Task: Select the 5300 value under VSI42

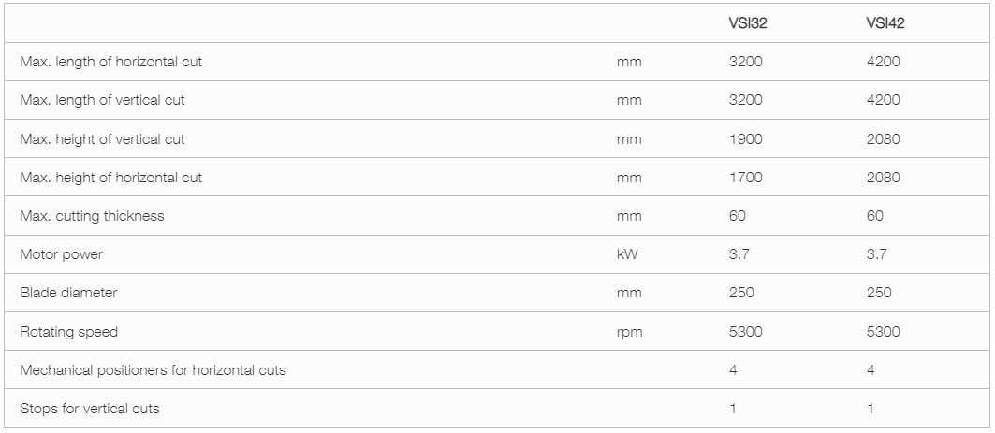Action: pos(884,332)
